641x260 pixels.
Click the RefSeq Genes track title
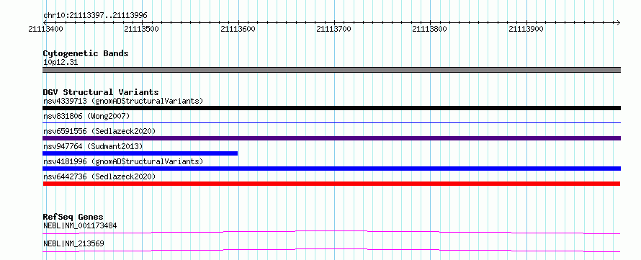[73, 217]
